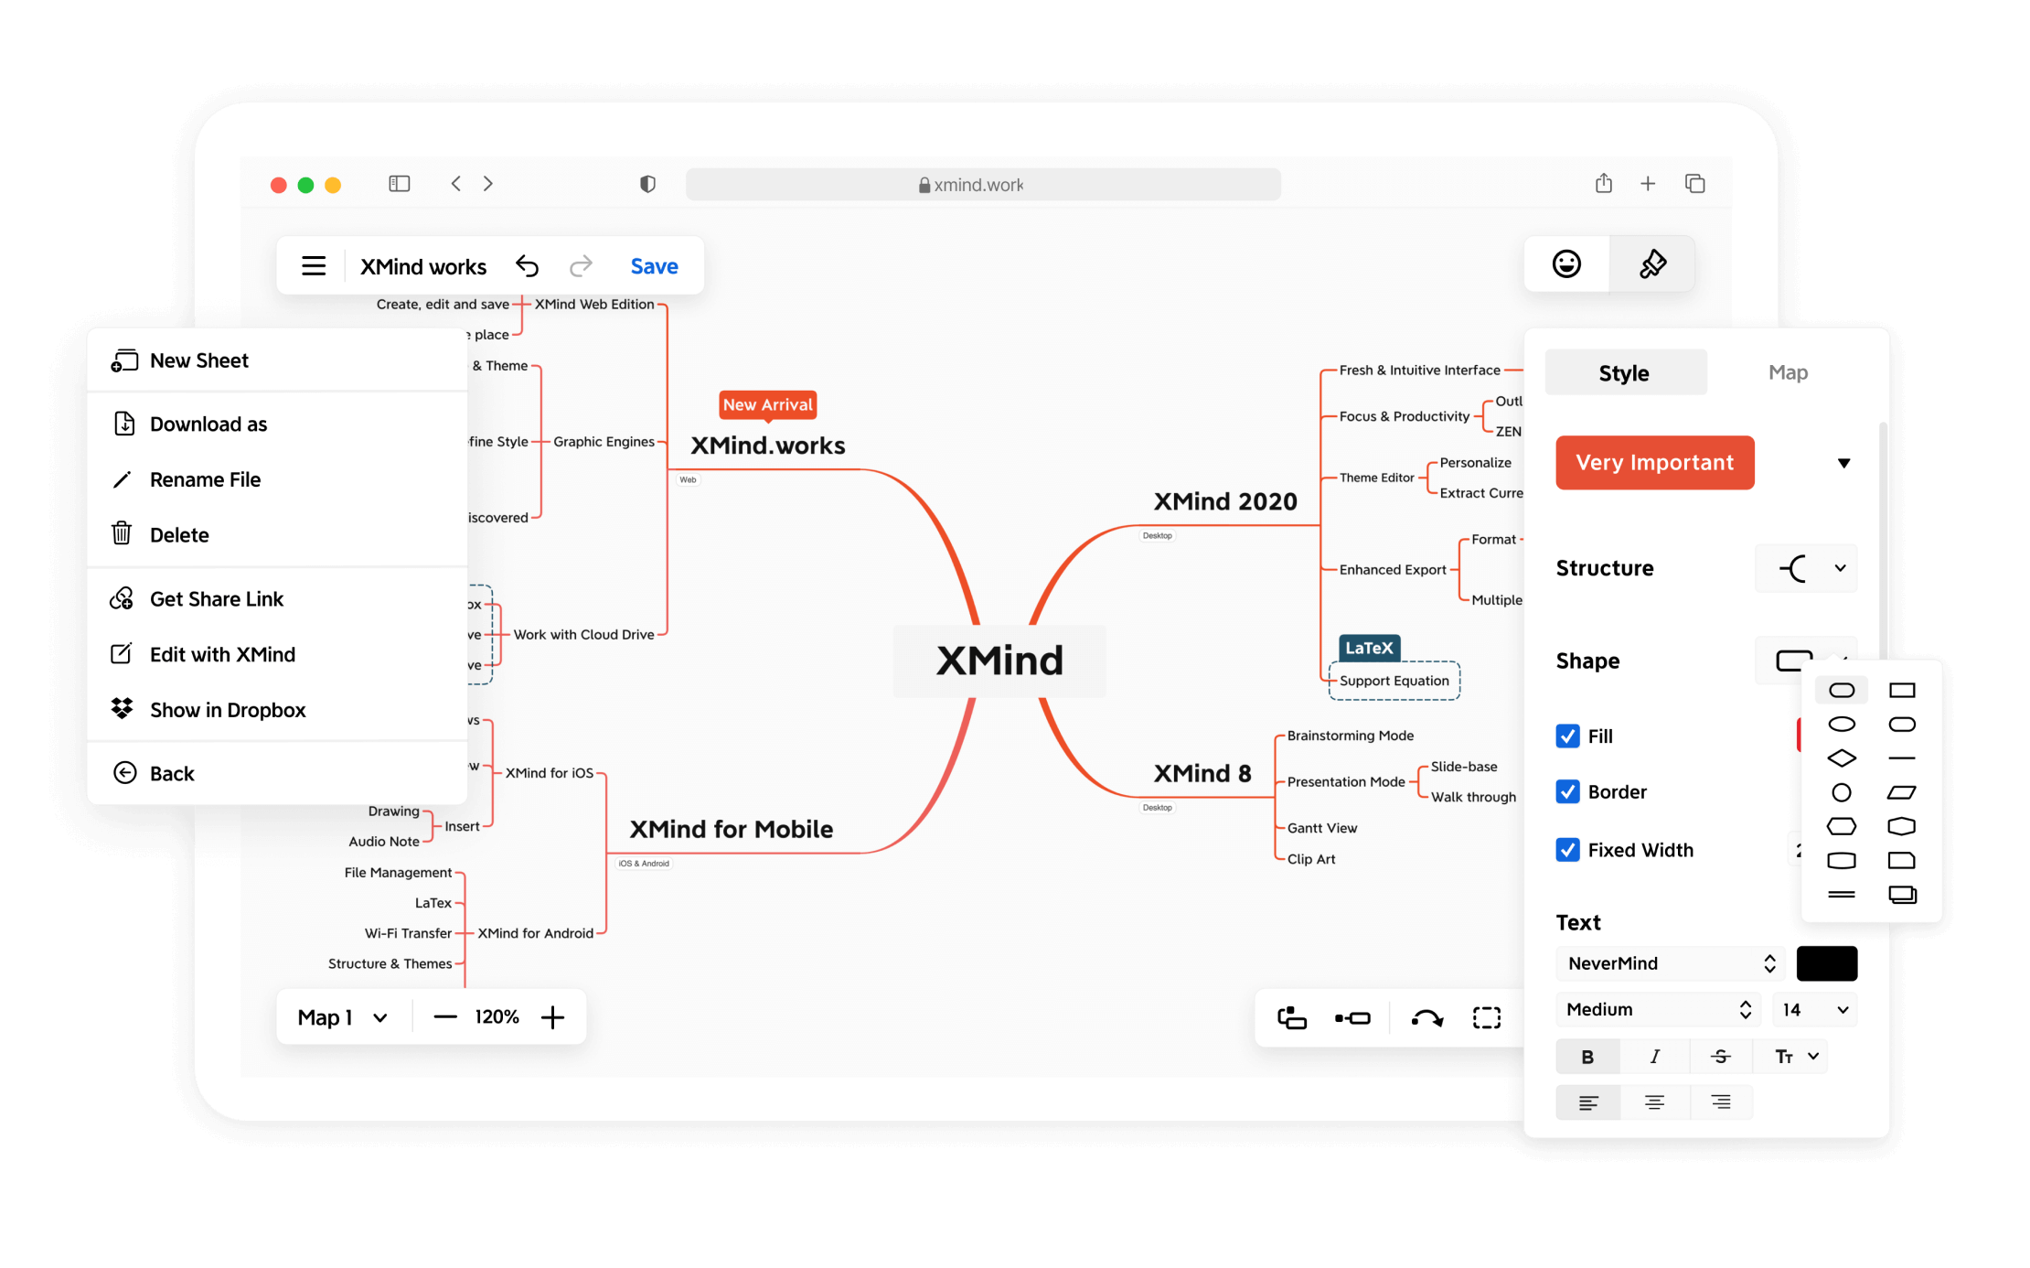Go back in browser history
2030x1268 pixels.
(x=456, y=184)
